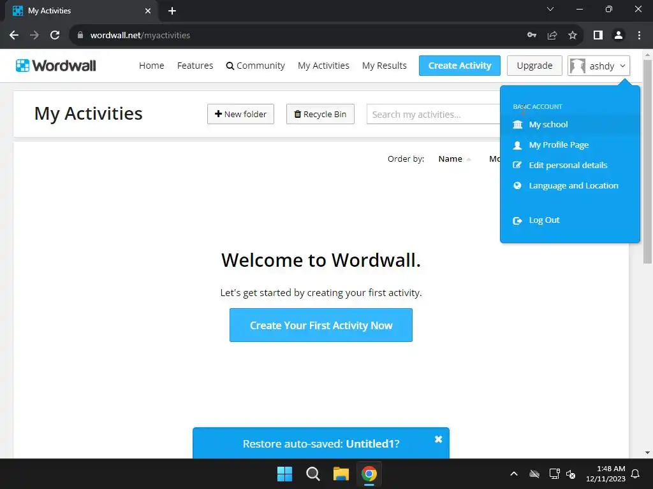Open the notifications bell
Screen dimensions: 653x489
636,474
